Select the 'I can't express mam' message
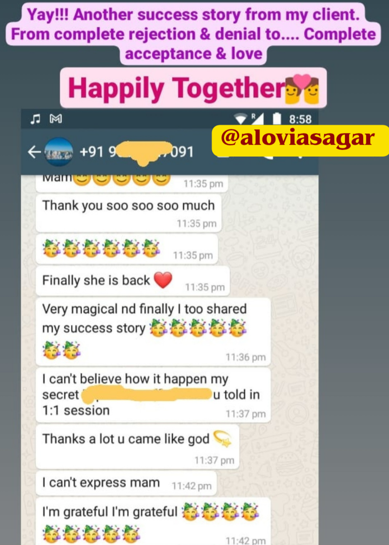This screenshot has width=389, height=545. [x=126, y=484]
